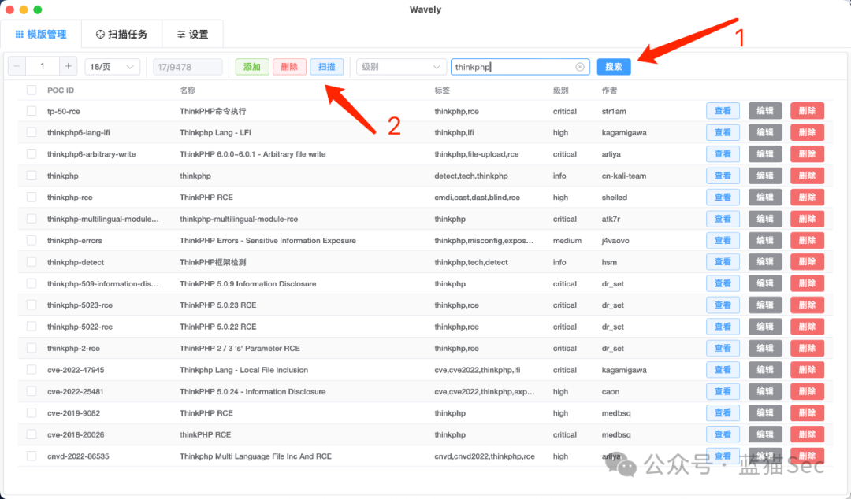851x499 pixels.
Task: Click the 标签 column header
Action: click(x=442, y=90)
